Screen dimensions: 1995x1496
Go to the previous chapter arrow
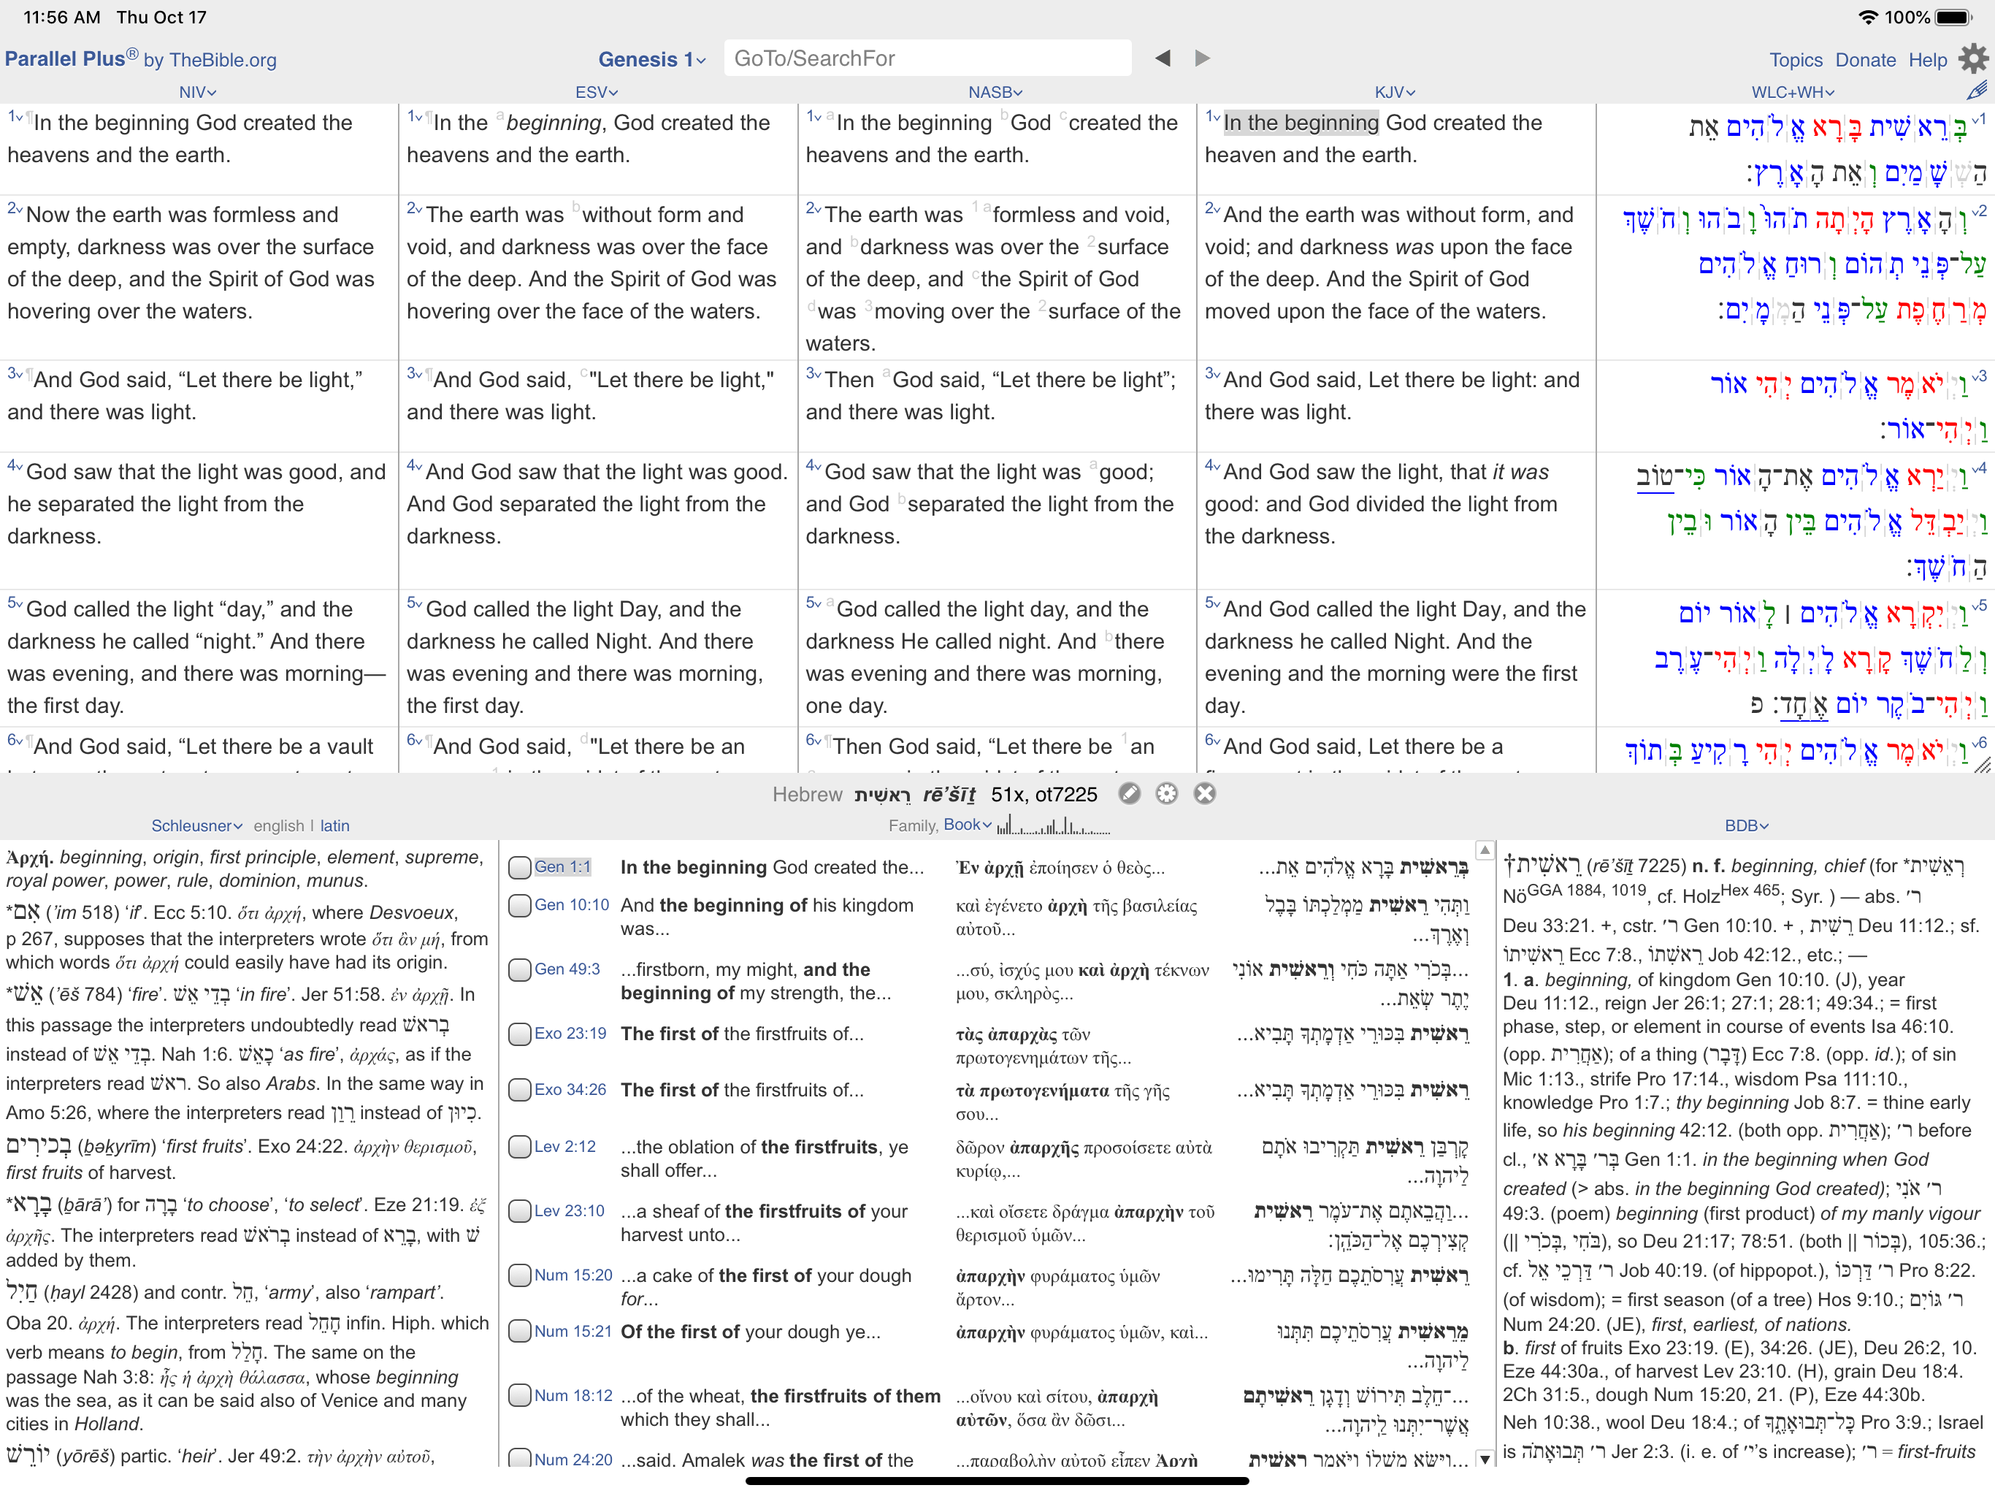pyautogui.click(x=1163, y=58)
